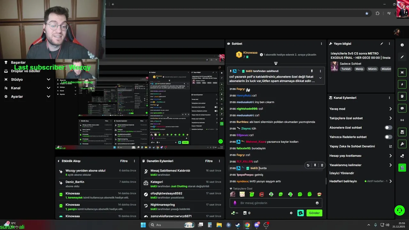Open Droplar ve ödüller menu item
Image resolution: width=409 pixels, height=230 pixels.
[26, 71]
